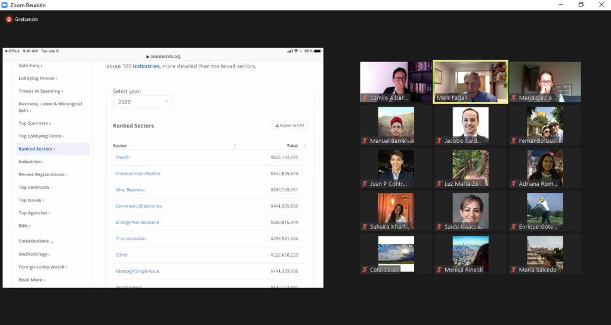This screenshot has width=611, height=325.
Task: Click muted mic icon on Suhaira Kharf tile
Action: (x=365, y=227)
